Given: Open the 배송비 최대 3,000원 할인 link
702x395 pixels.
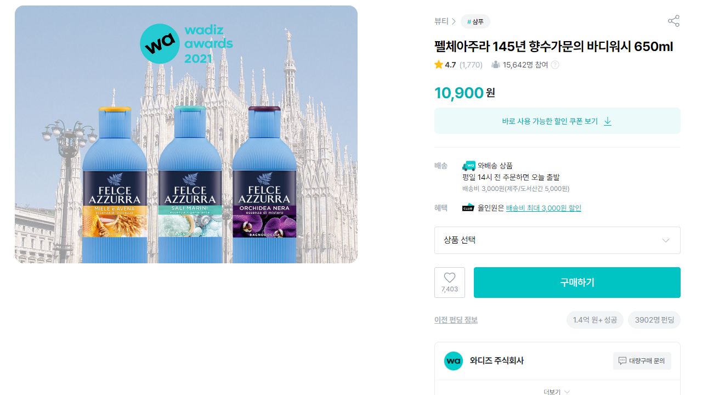Looking at the screenshot, I should pos(544,208).
